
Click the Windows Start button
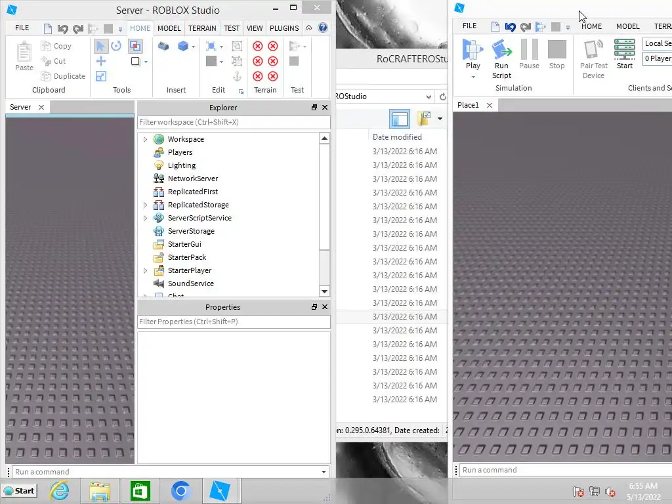coord(20,491)
